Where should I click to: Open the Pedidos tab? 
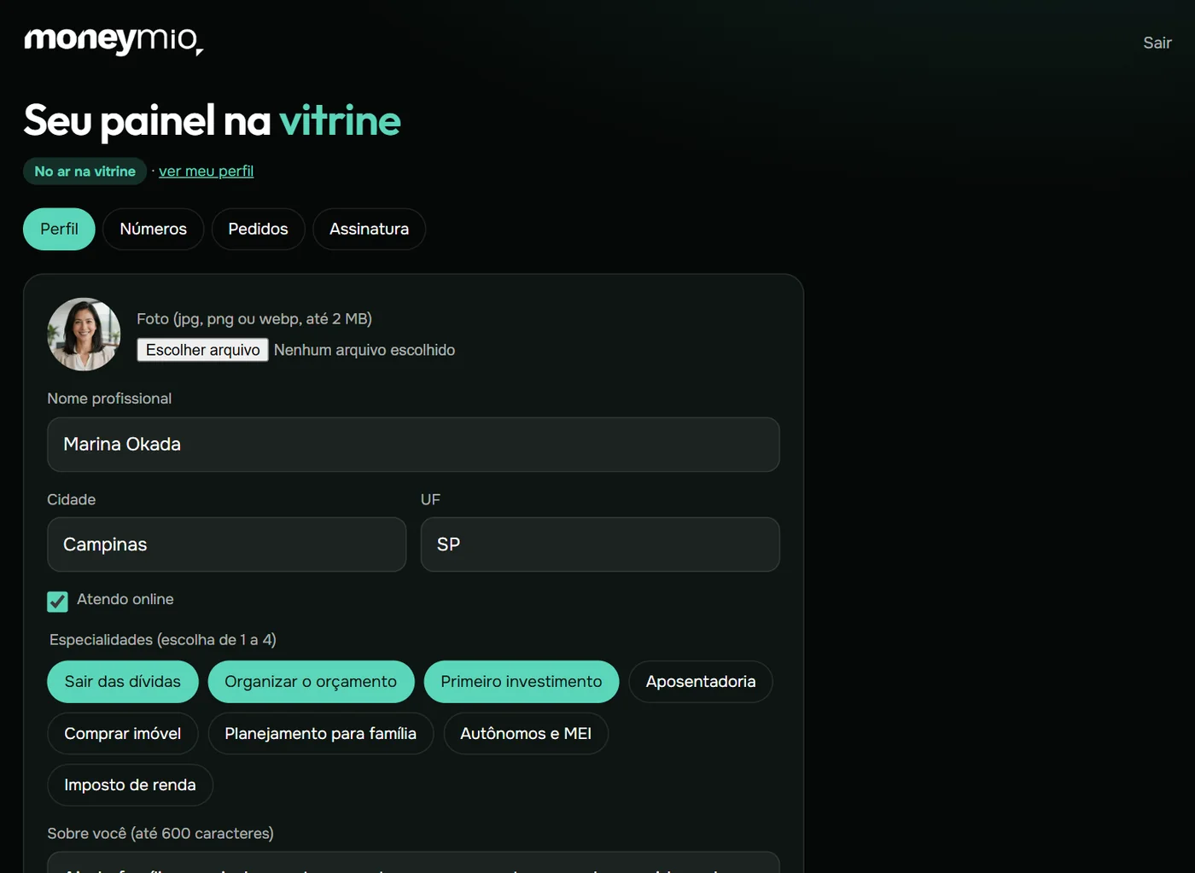coord(258,229)
